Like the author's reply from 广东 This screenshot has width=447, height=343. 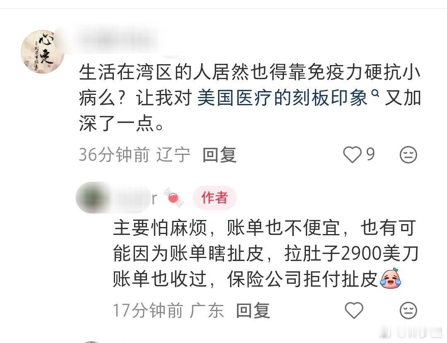354,310
